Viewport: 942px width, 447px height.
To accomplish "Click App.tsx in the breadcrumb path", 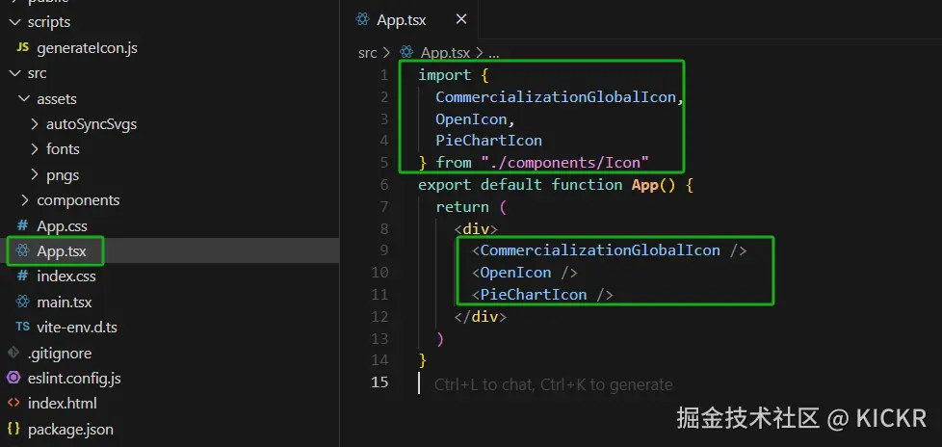I will (445, 53).
